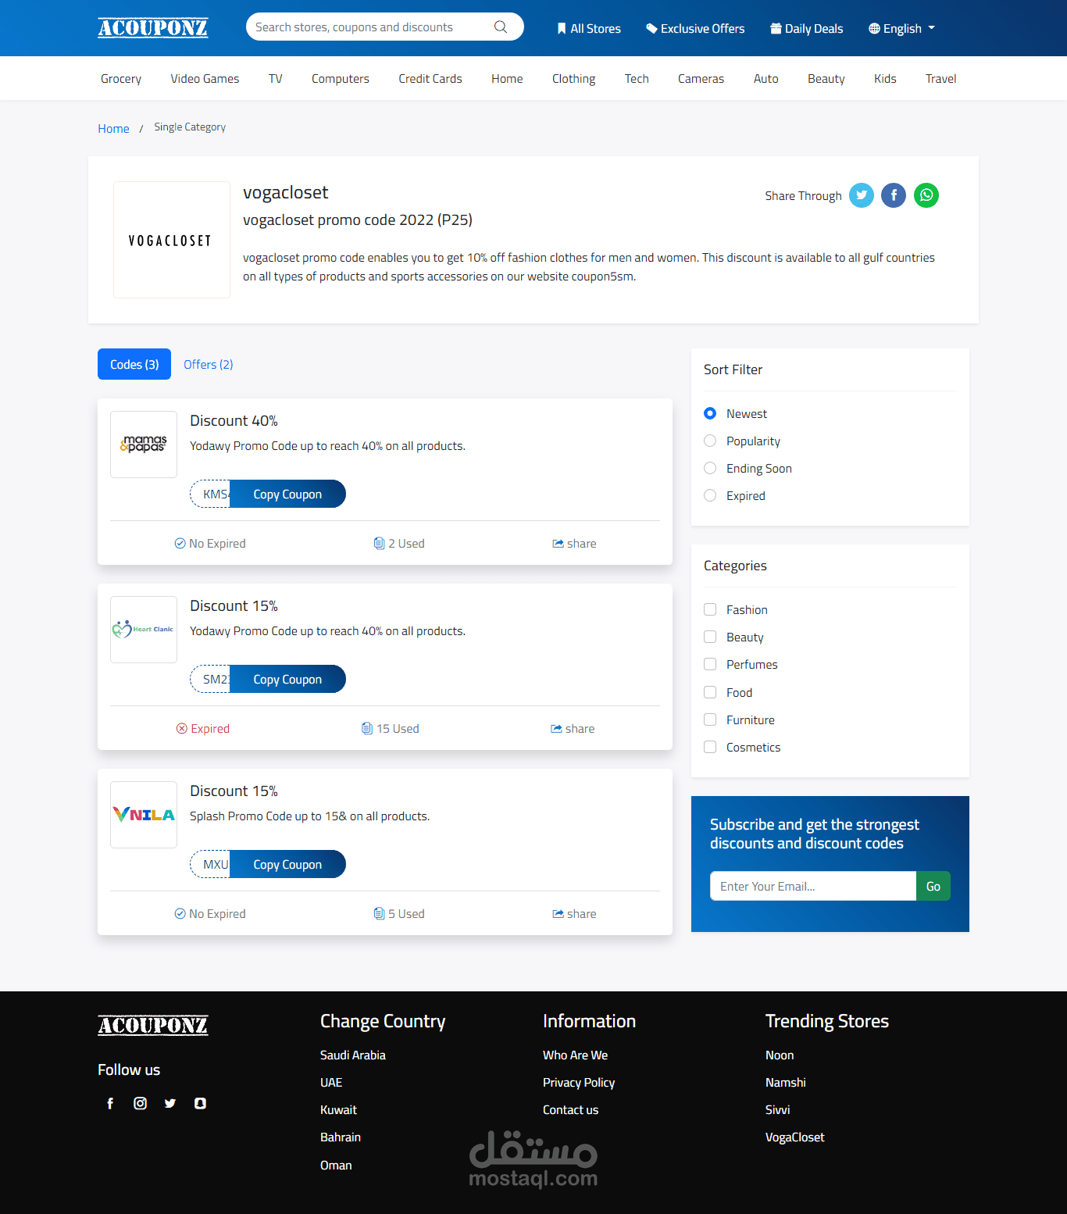The height and width of the screenshot is (1214, 1067).
Task: Click the search magnifier icon
Action: tap(501, 27)
